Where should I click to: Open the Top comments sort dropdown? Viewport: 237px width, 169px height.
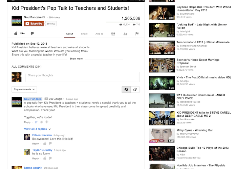[24, 89]
